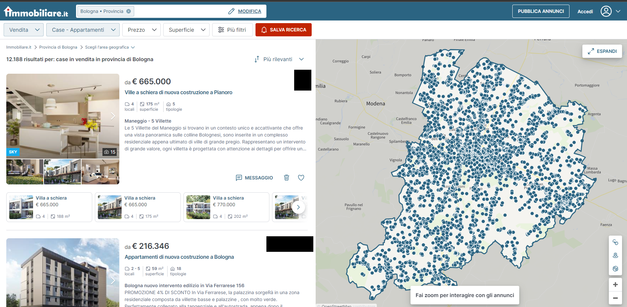The height and width of the screenshot is (307, 627).
Task: Click Immobiliare.it breadcrumb link
Action: click(x=19, y=47)
